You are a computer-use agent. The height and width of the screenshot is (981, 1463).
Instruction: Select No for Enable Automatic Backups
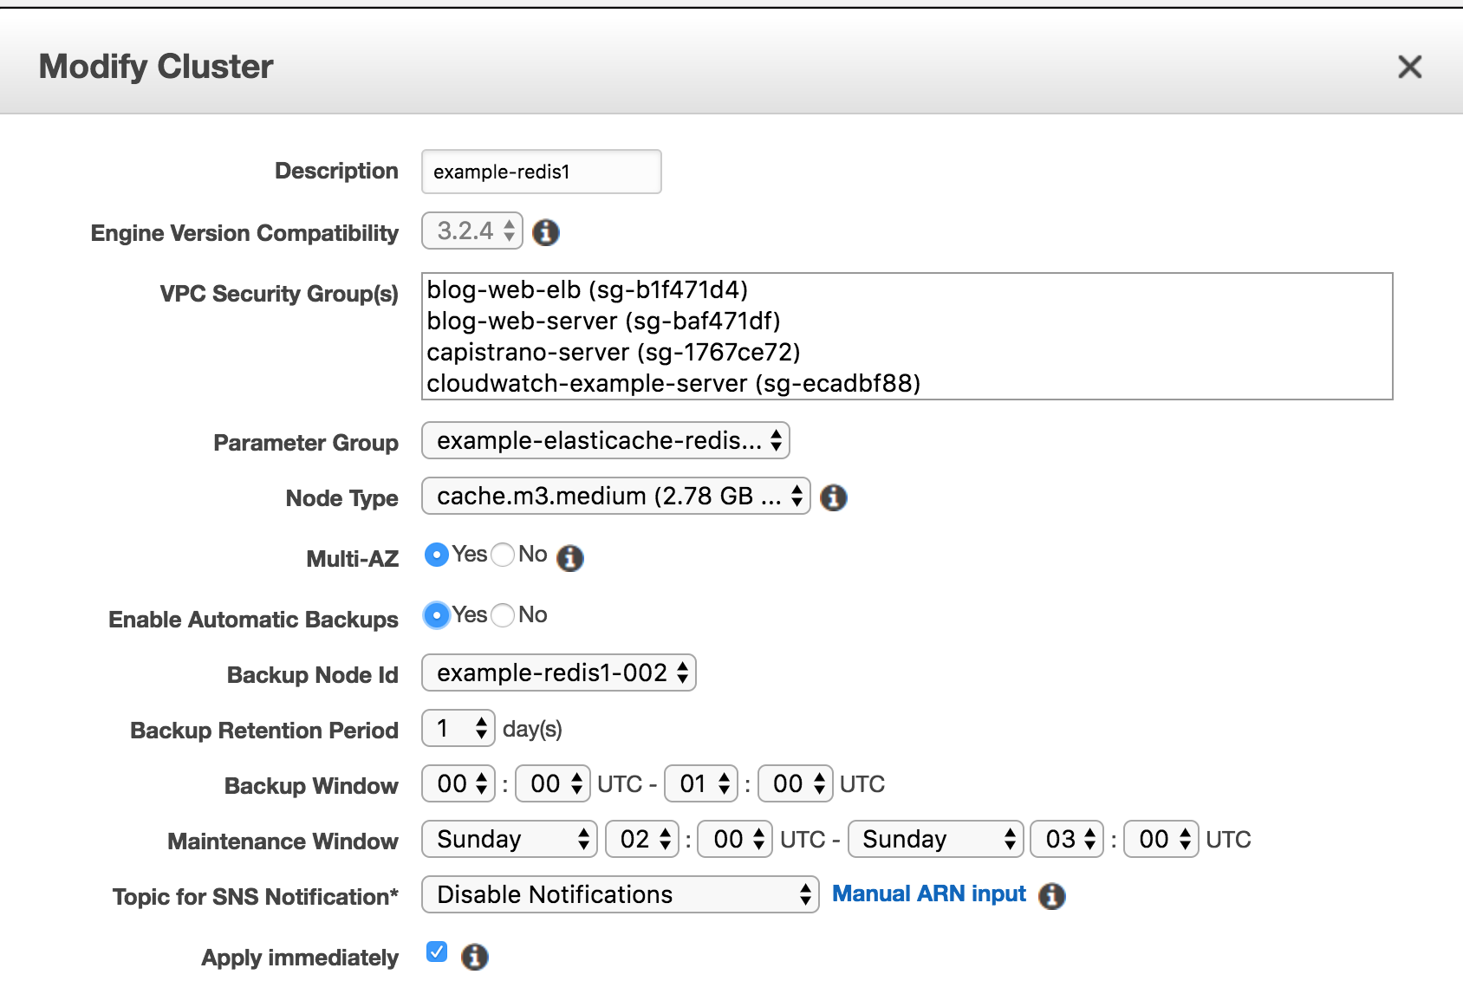point(503,615)
